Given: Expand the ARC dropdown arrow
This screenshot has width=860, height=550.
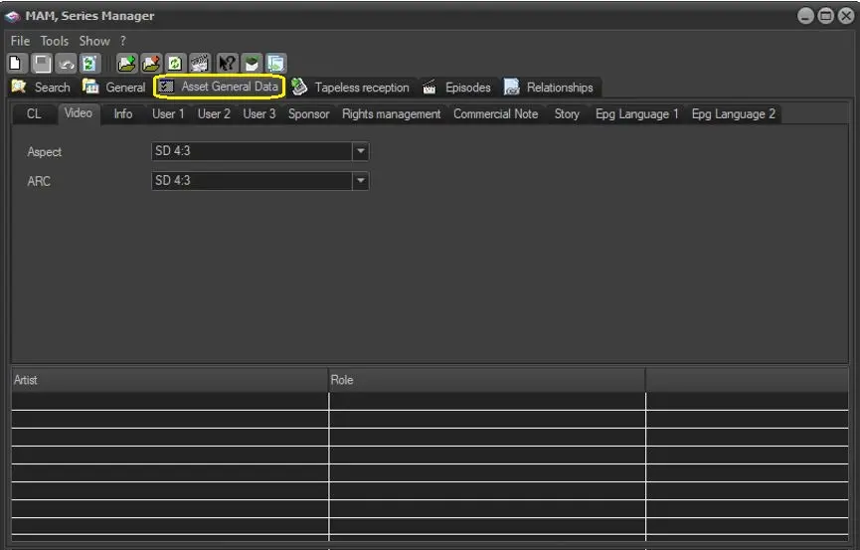Looking at the screenshot, I should click(361, 181).
